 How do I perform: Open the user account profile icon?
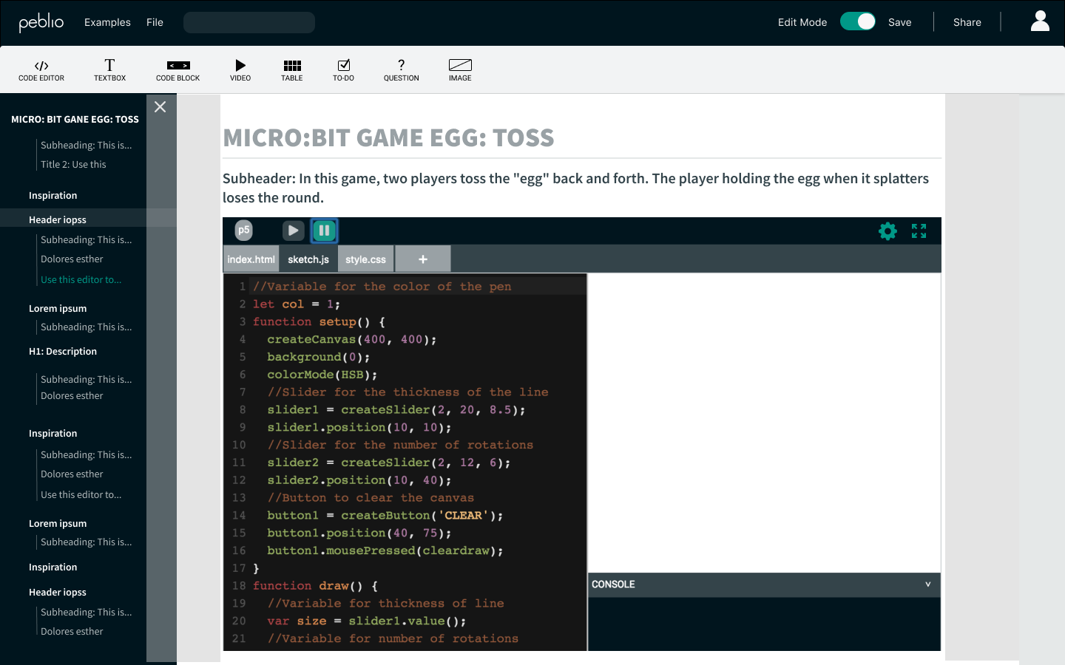[x=1040, y=21]
